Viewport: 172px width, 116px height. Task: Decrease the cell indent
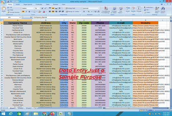pos(60,12)
